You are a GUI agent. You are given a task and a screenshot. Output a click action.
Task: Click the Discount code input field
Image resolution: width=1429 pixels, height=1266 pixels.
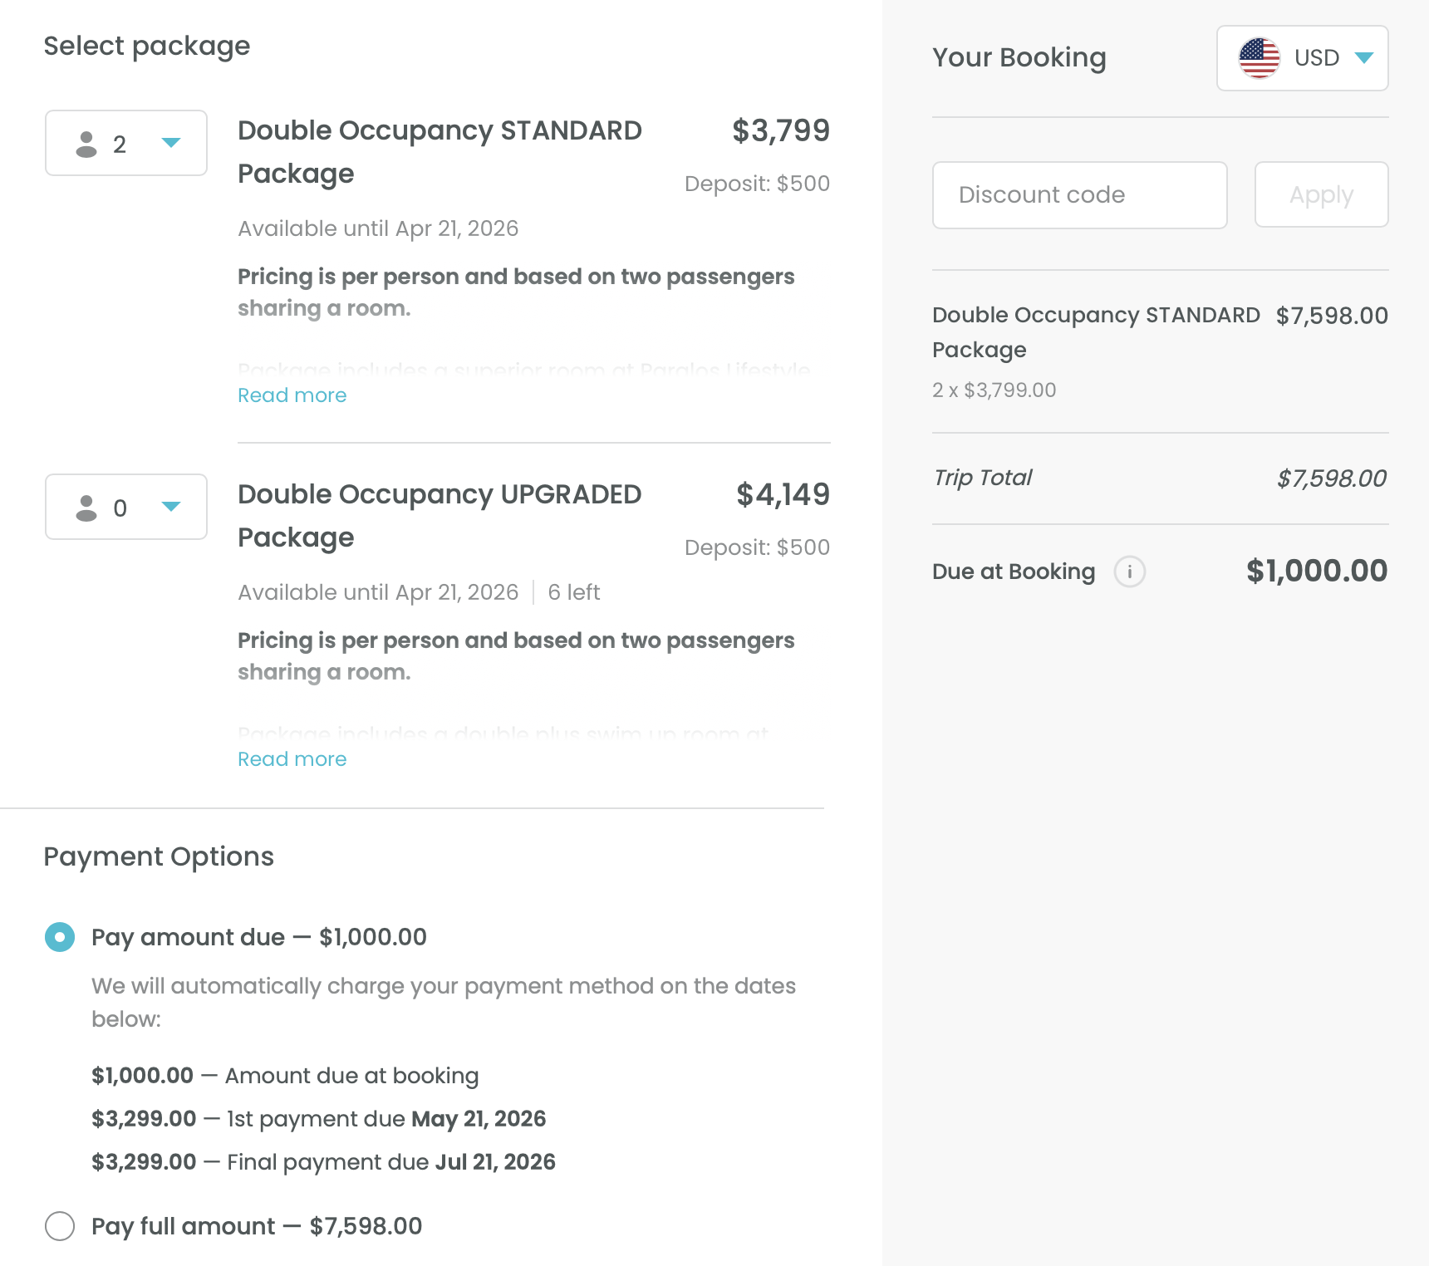coord(1079,195)
